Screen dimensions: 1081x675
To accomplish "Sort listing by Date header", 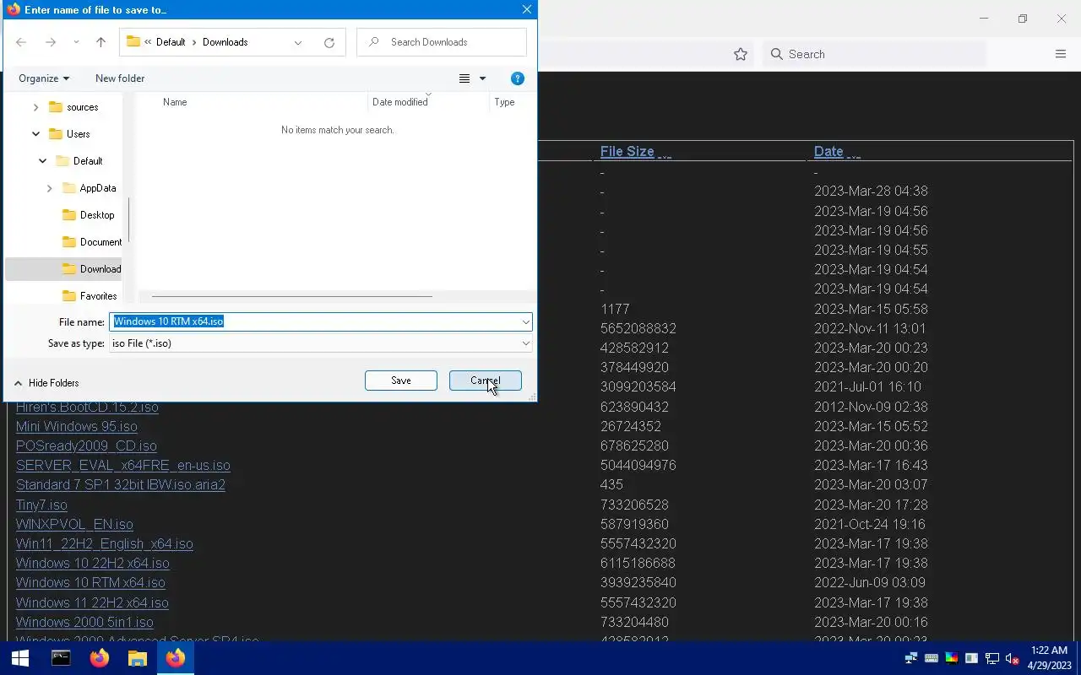I will coord(828,152).
